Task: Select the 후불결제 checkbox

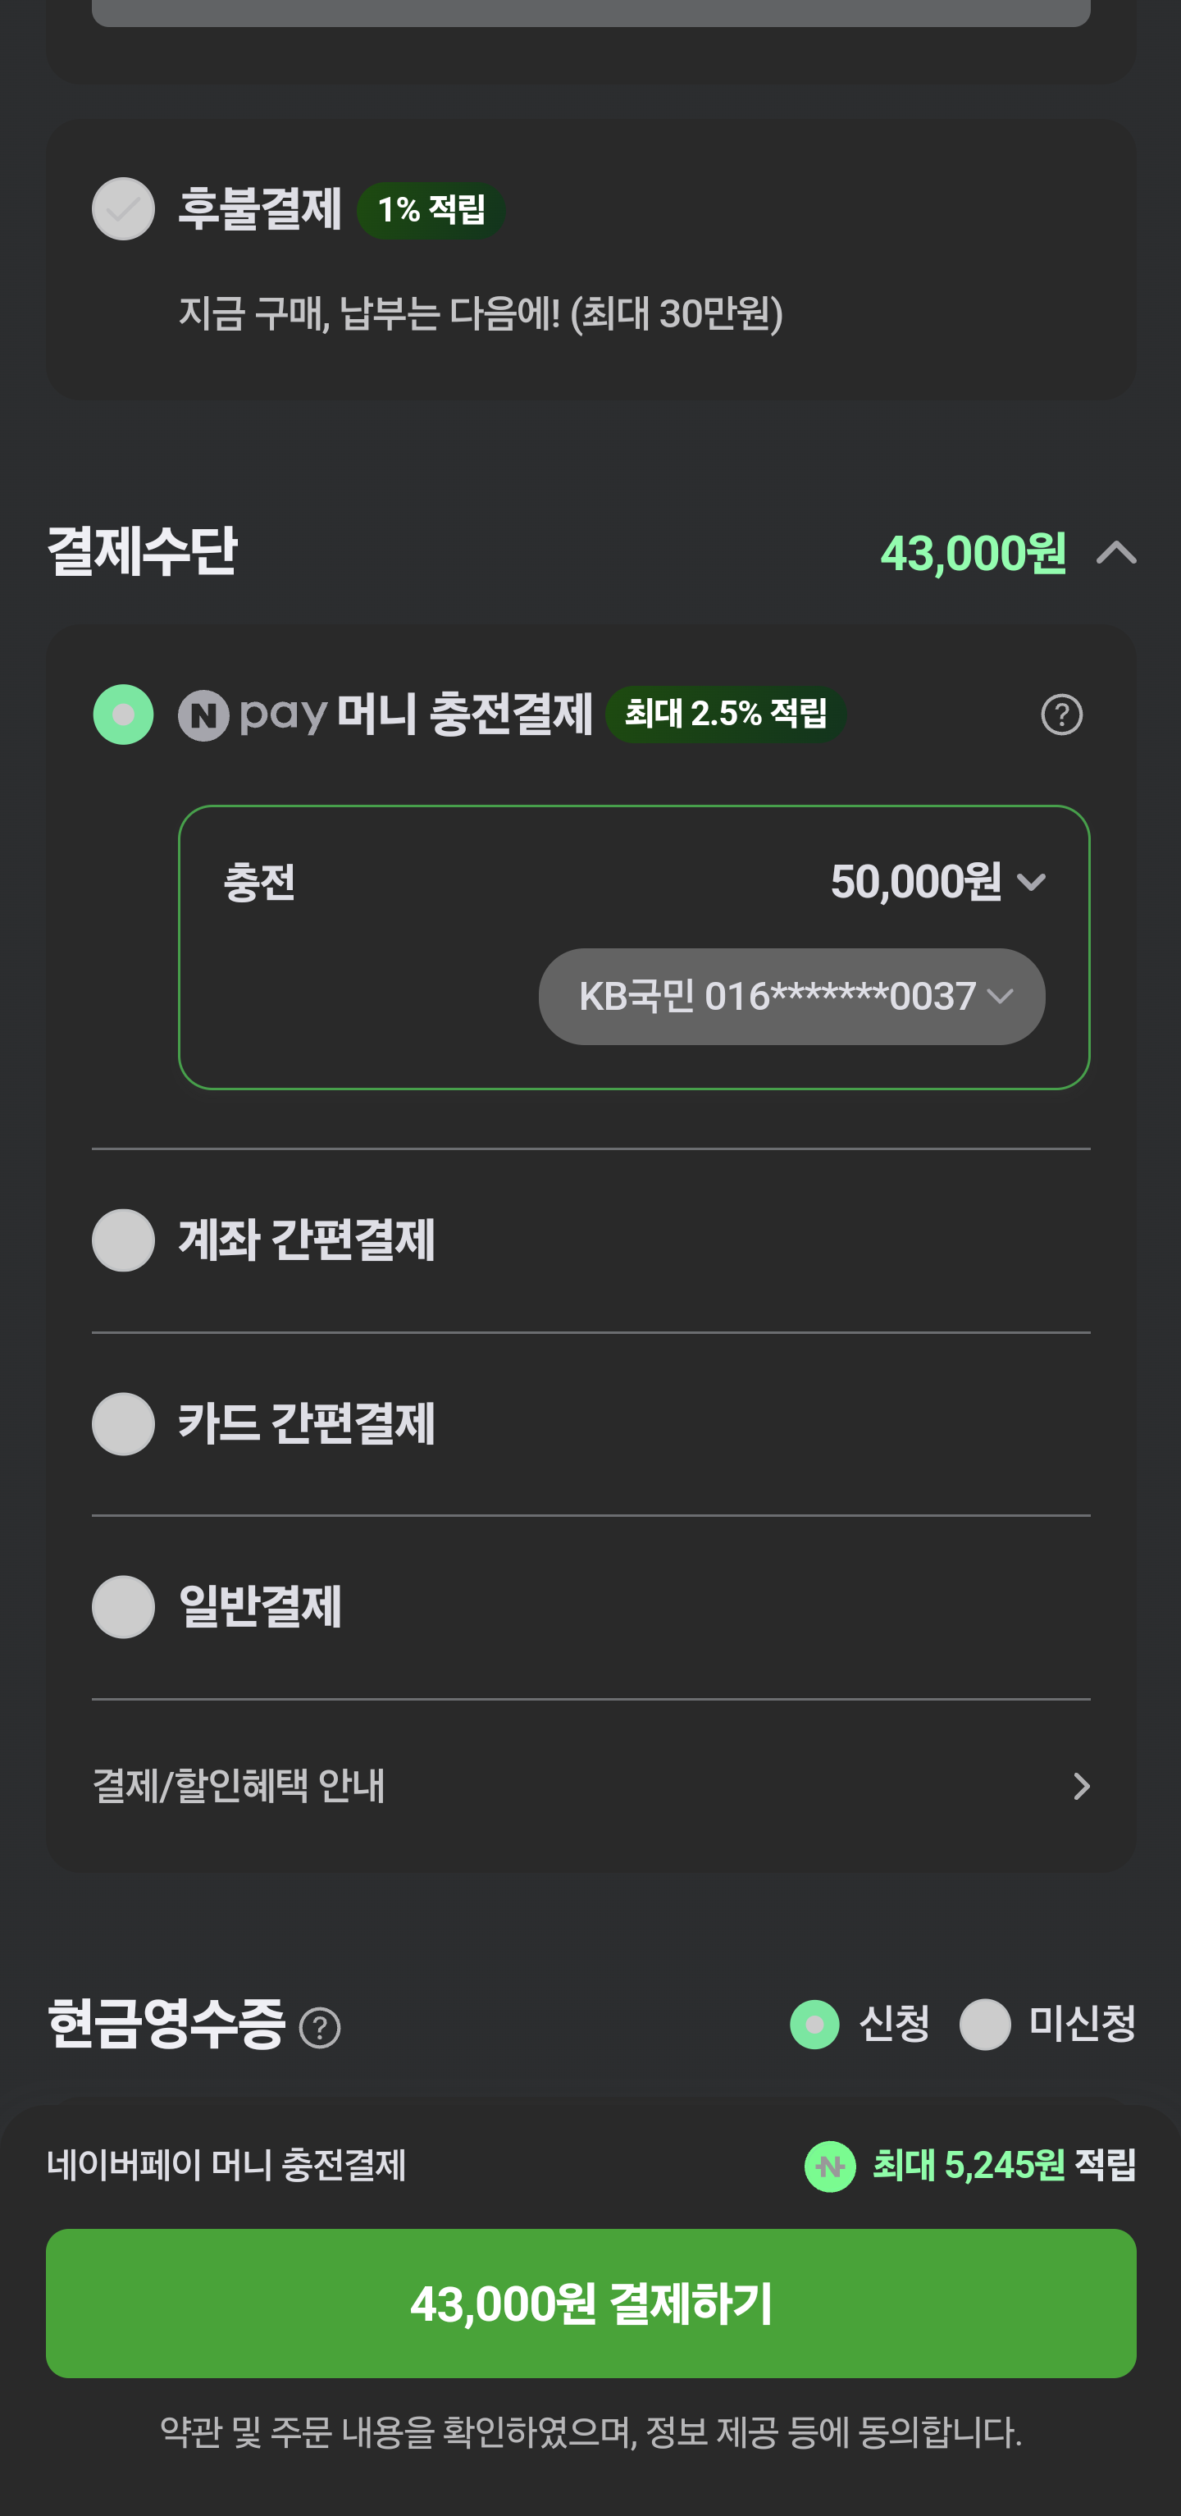Action: point(123,209)
